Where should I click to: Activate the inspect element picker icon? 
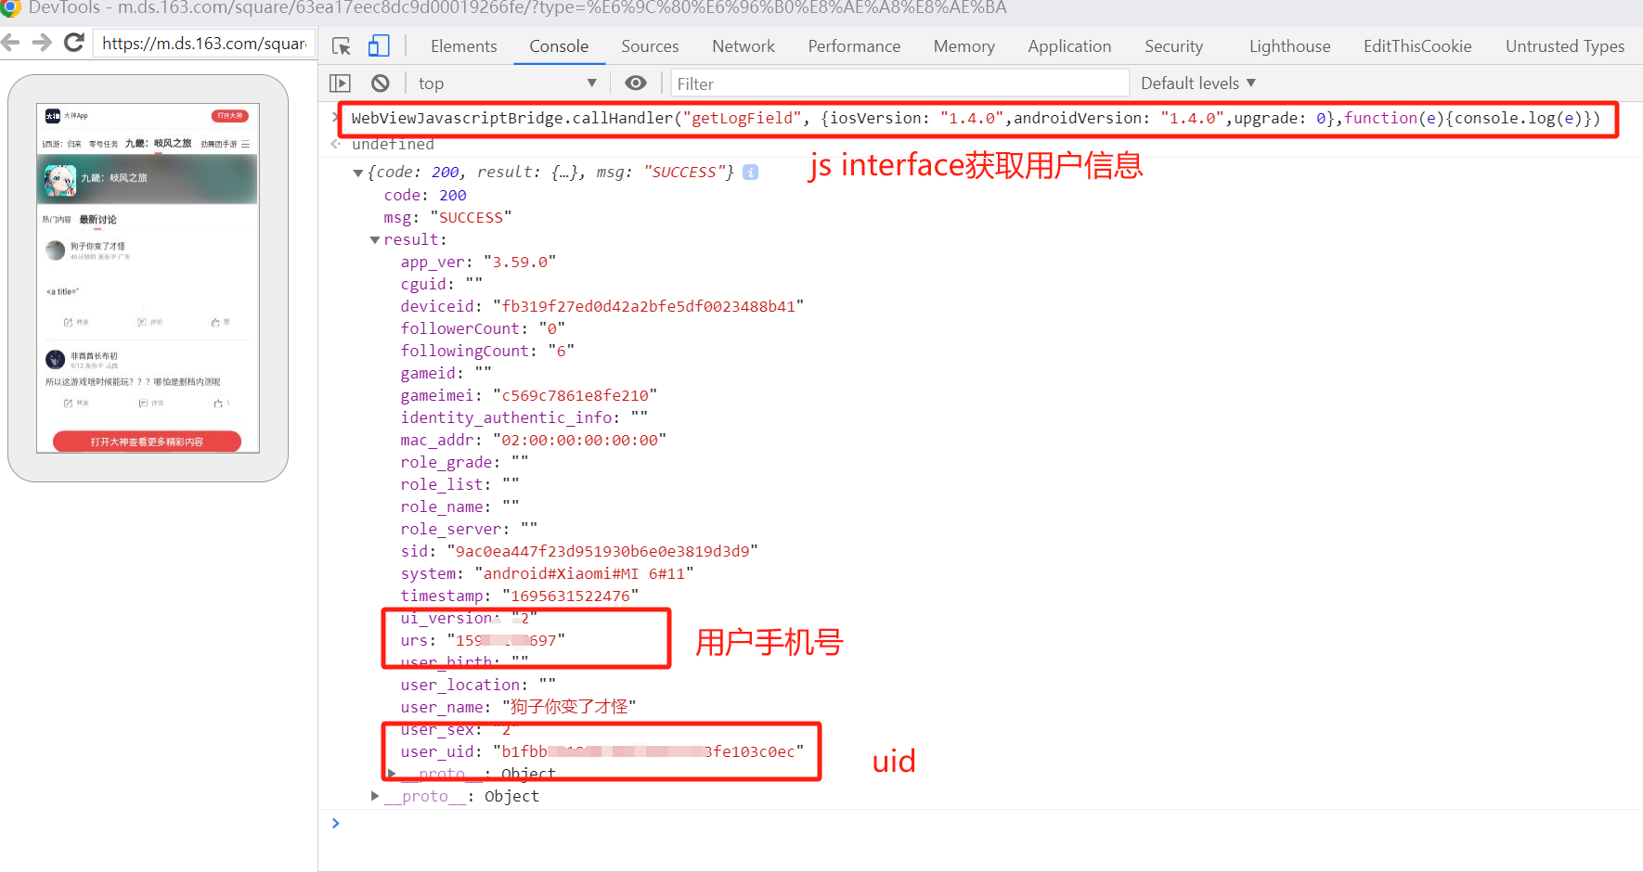342,46
